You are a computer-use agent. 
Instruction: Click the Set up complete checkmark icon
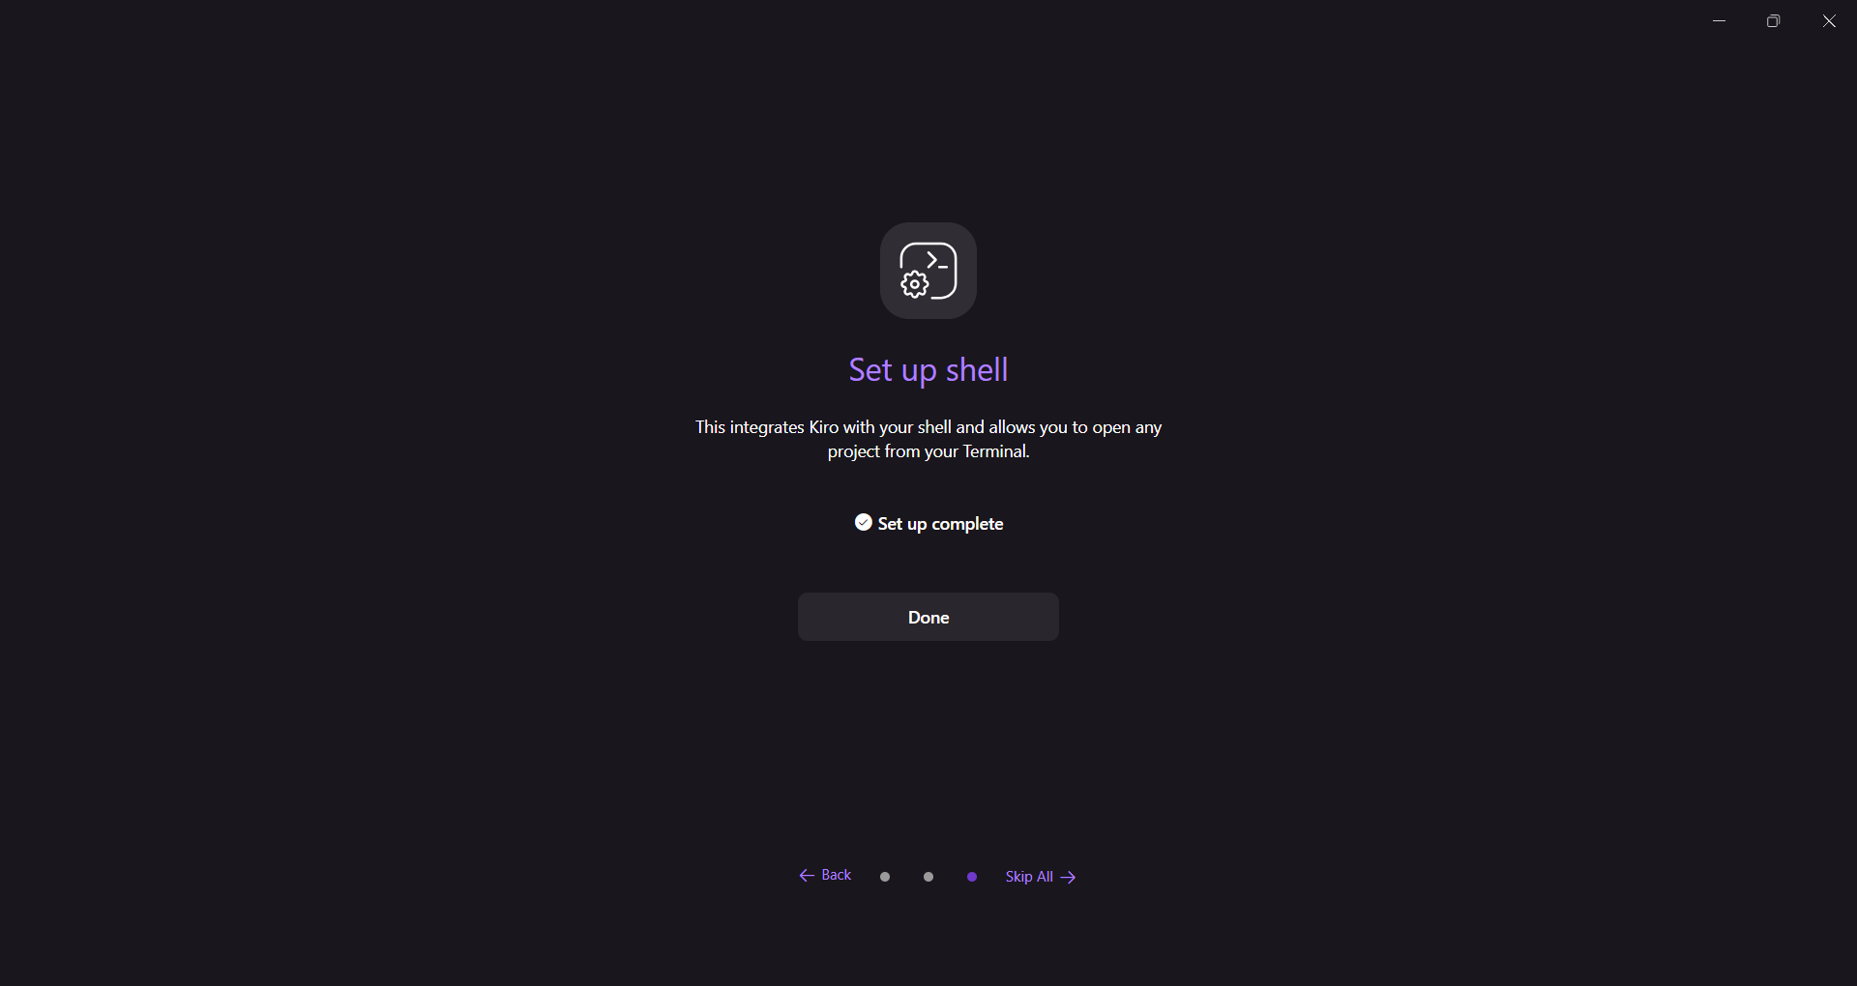click(x=864, y=522)
